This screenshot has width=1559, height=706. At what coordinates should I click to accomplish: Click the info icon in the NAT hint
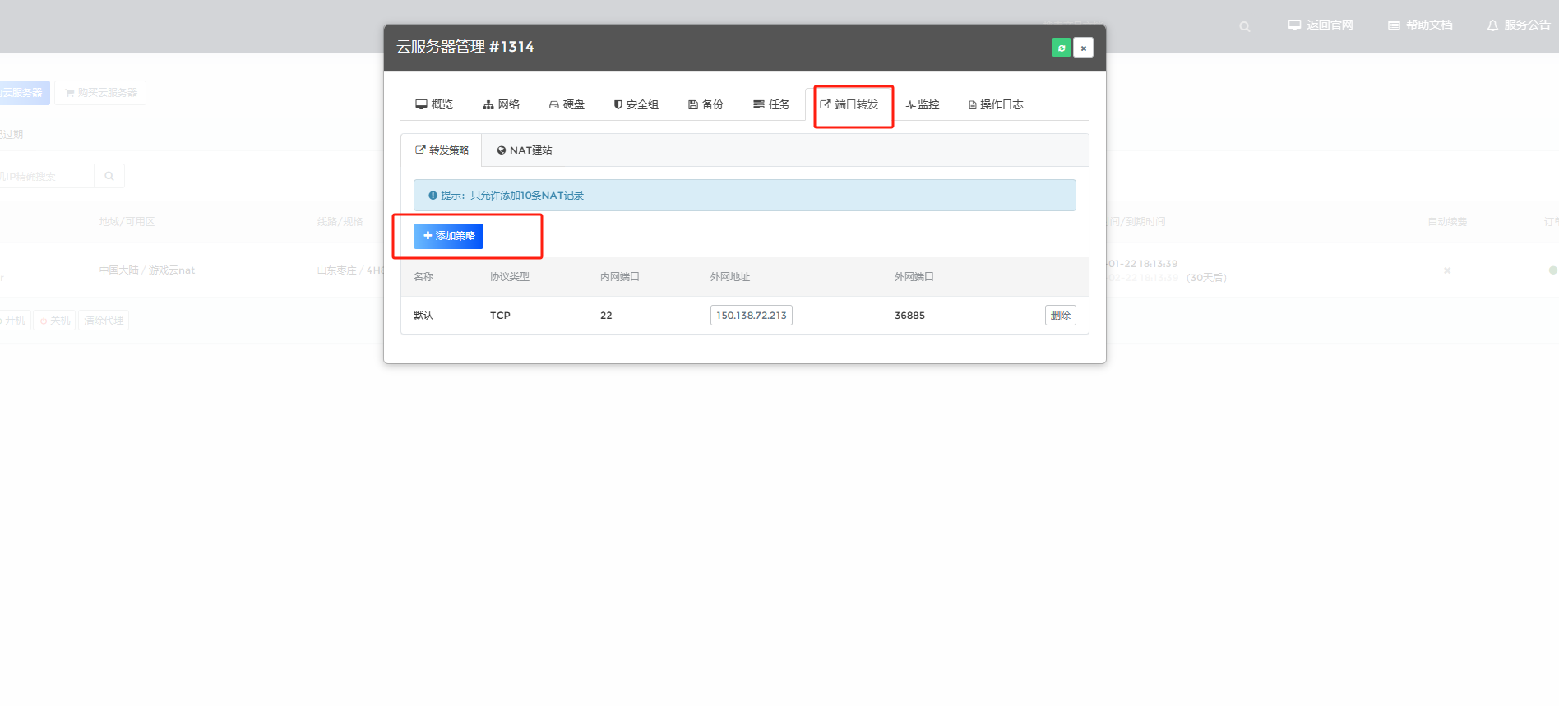[x=433, y=196]
